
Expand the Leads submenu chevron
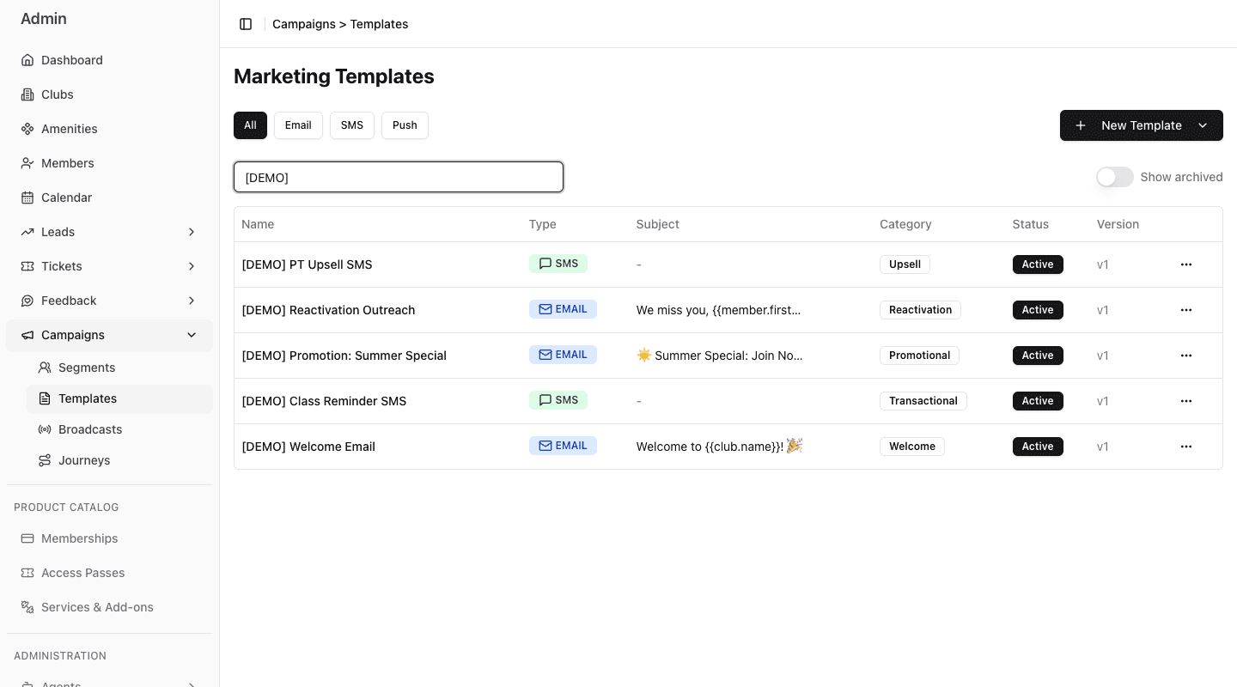coord(192,232)
